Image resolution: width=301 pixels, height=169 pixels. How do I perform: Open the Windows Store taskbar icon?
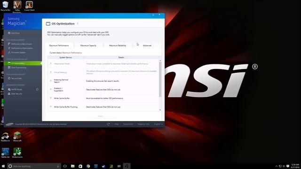(x=80, y=166)
